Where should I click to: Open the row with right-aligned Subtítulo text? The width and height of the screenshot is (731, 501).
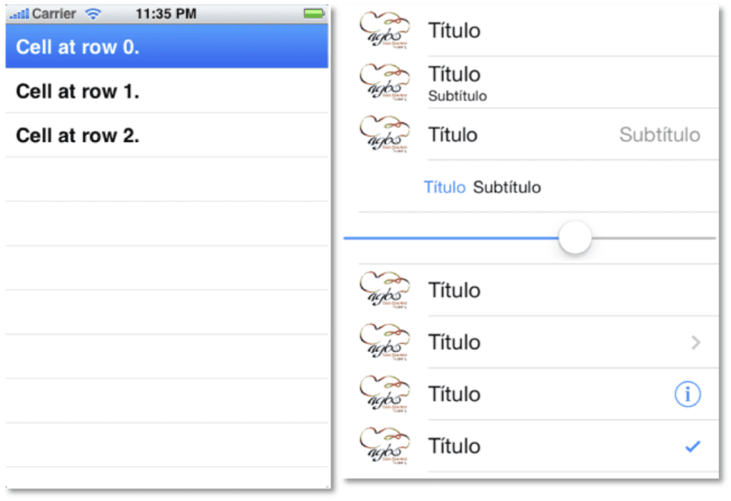point(535,135)
